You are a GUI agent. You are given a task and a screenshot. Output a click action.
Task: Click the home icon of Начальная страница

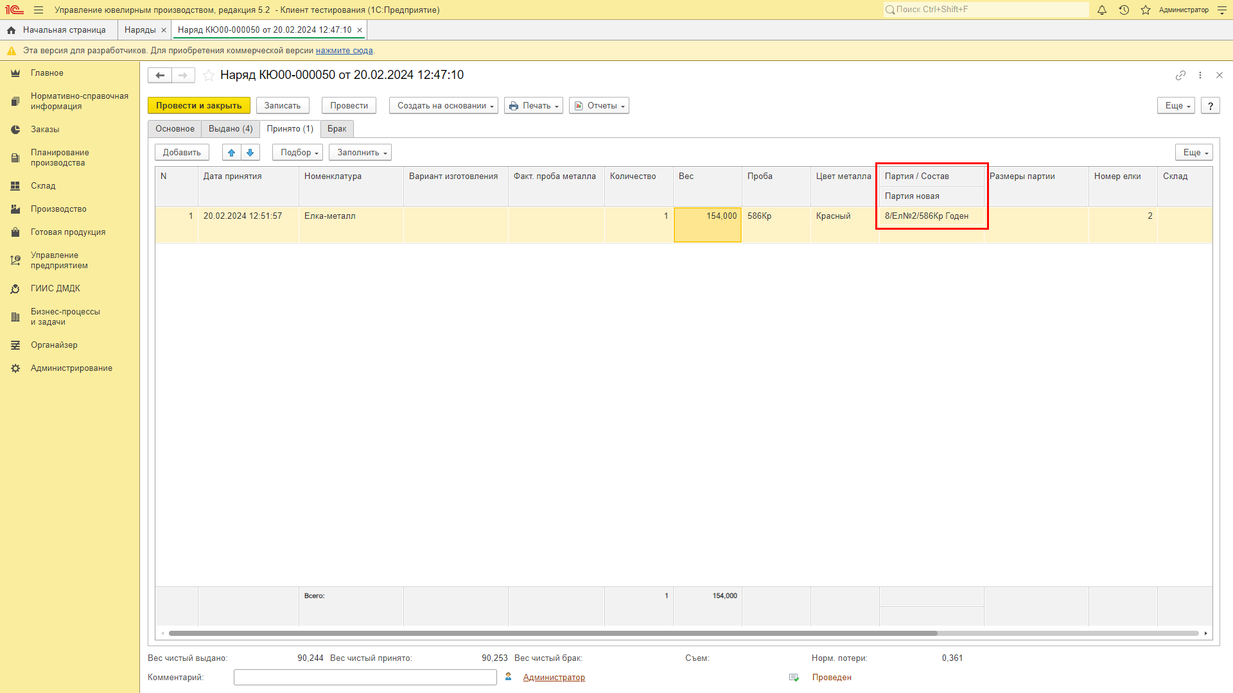click(12, 30)
